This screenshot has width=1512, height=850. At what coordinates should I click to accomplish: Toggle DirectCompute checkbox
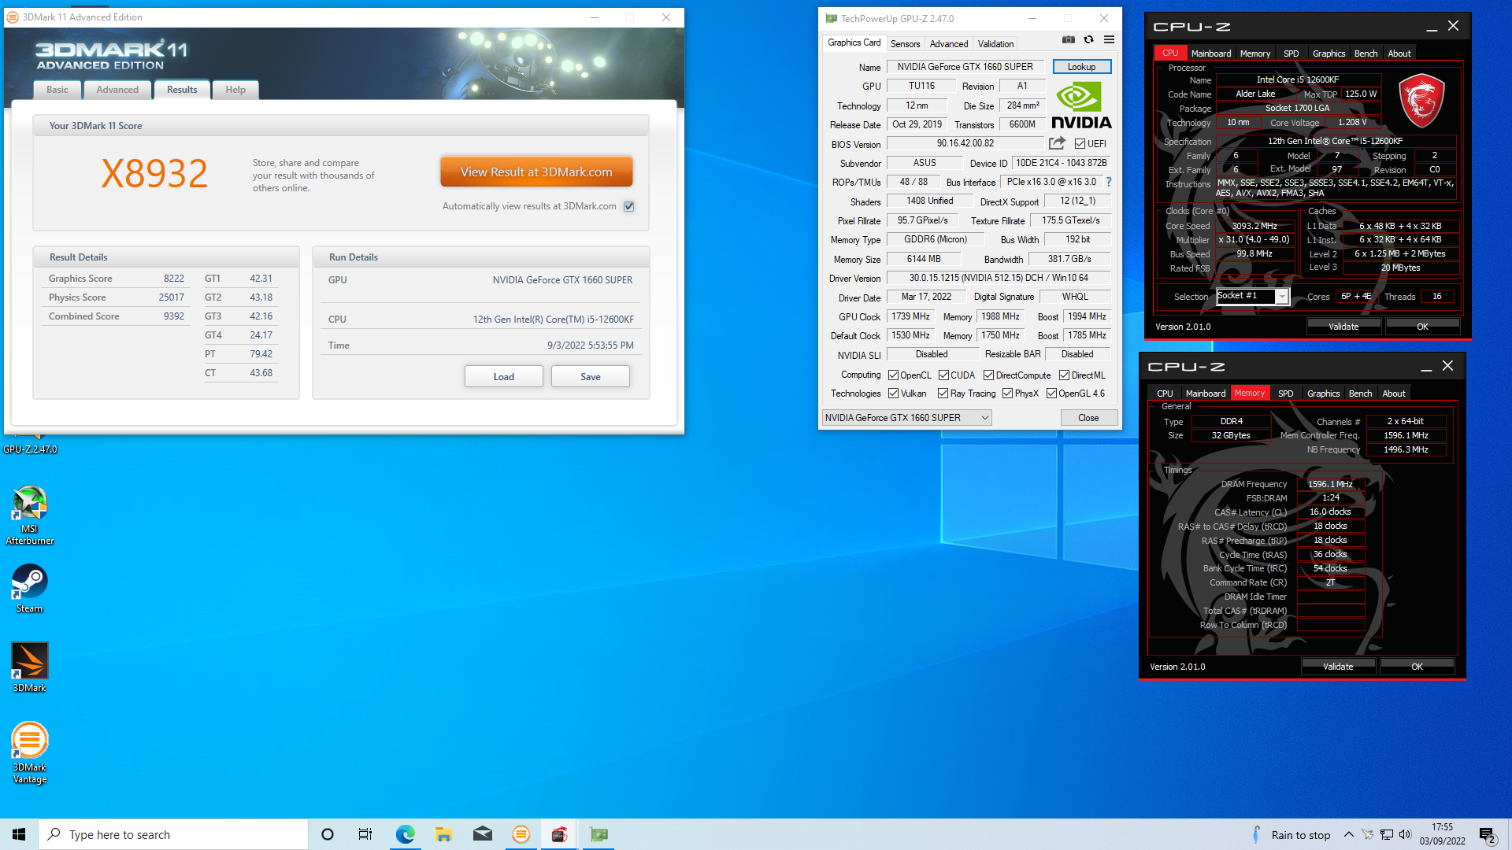(988, 375)
